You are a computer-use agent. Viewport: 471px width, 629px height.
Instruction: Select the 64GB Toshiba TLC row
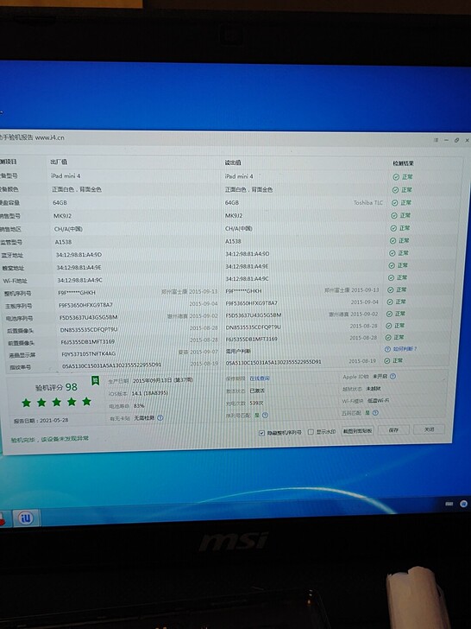(x=224, y=202)
